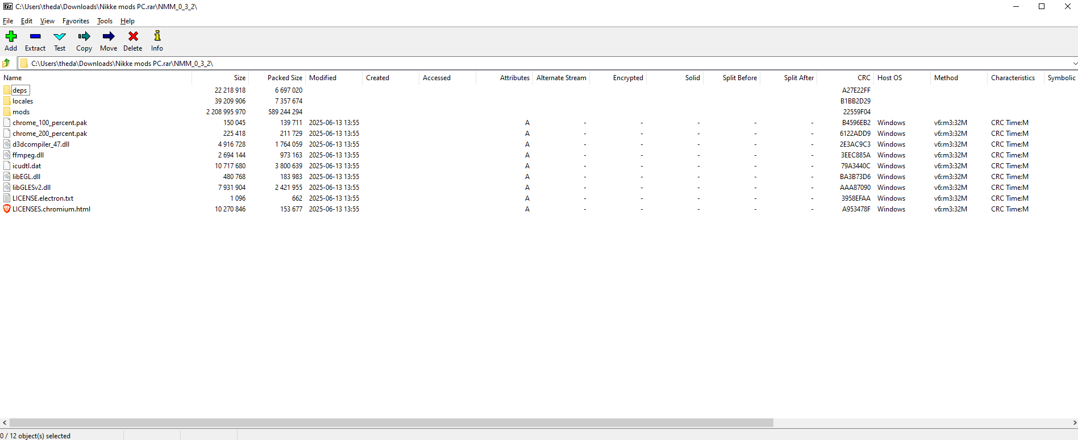Screen dimensions: 1078x440
Task: Click the scroll right arrow
Action: [1074, 422]
